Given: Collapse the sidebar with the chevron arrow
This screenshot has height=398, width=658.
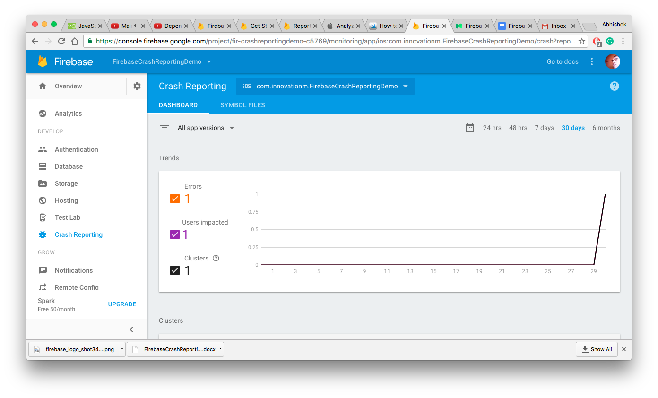Looking at the screenshot, I should 131,329.
